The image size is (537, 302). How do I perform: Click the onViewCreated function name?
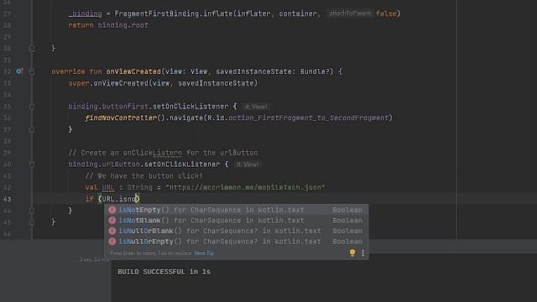click(x=133, y=71)
